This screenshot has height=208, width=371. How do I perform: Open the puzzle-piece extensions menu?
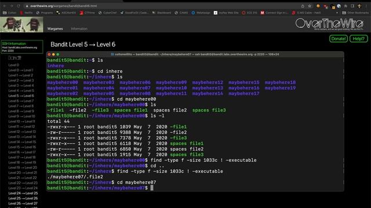pyautogui.click(x=345, y=6)
